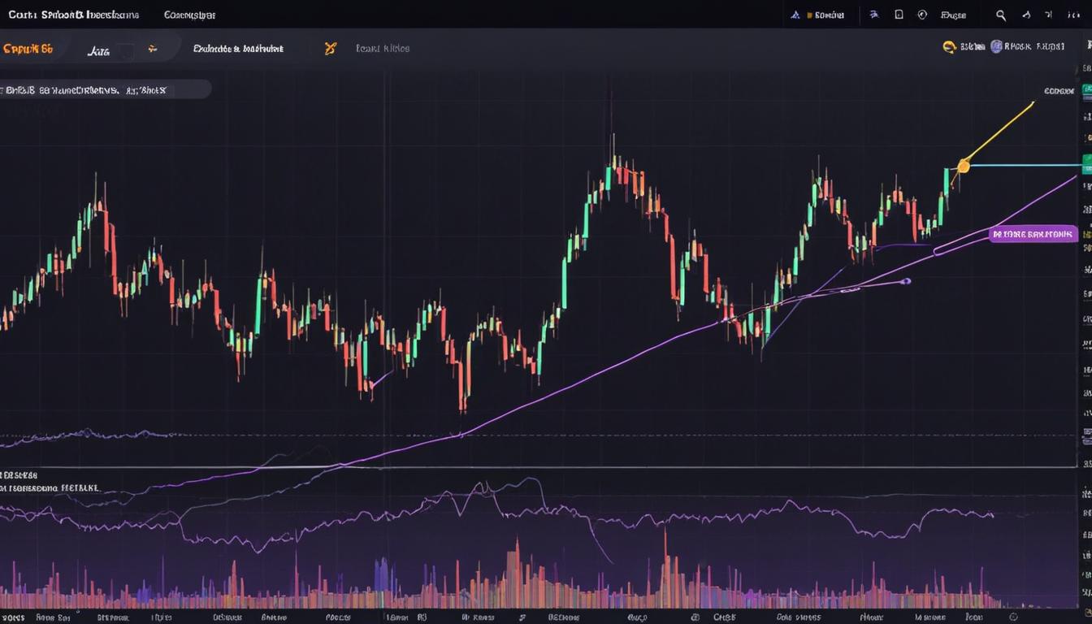Toggle the indicator switch next to the timeframe selector

[x=126, y=47]
